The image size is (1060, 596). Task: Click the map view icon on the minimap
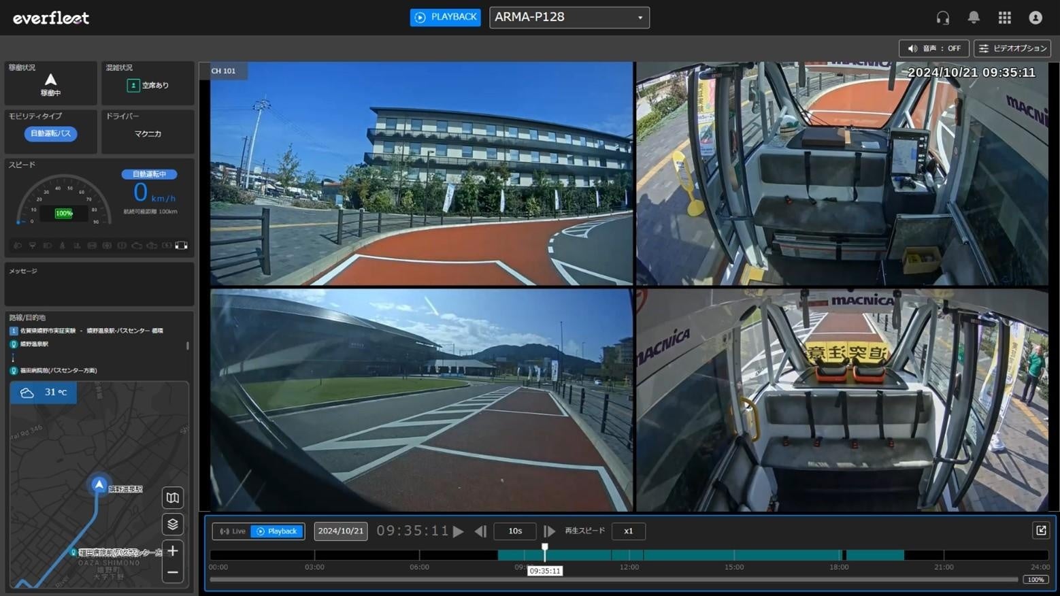(173, 498)
